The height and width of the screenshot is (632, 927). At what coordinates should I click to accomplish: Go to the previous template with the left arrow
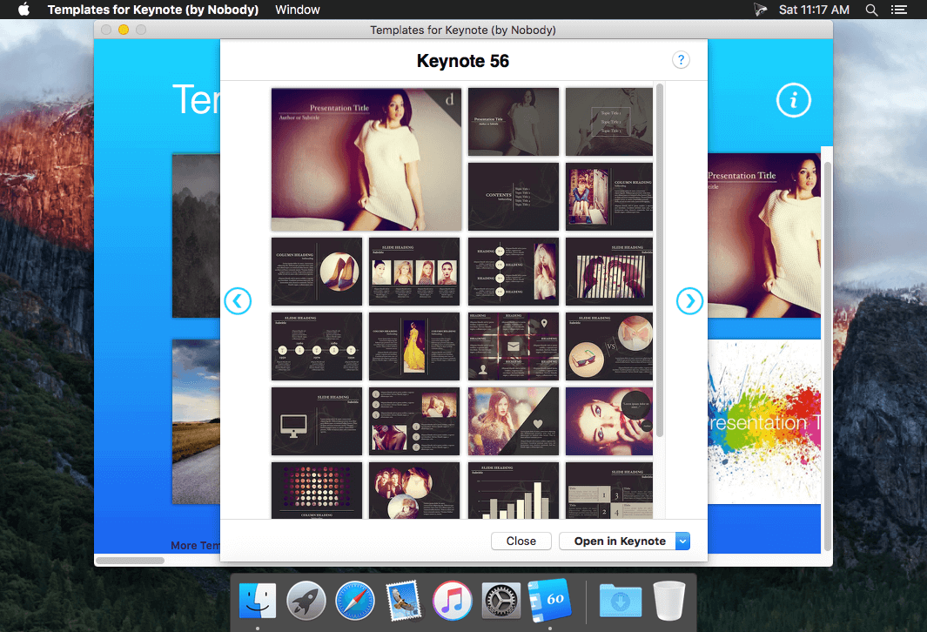coord(238,301)
